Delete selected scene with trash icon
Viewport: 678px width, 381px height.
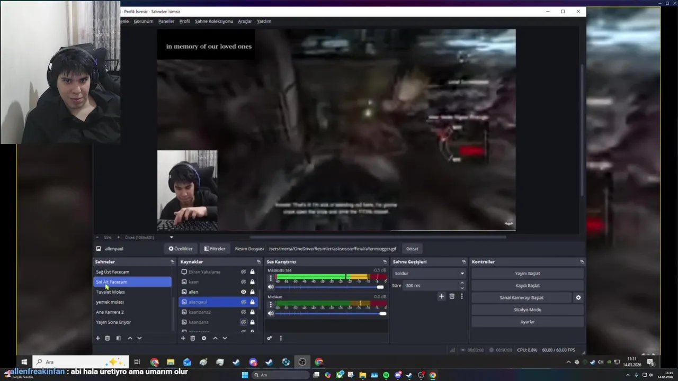108,338
